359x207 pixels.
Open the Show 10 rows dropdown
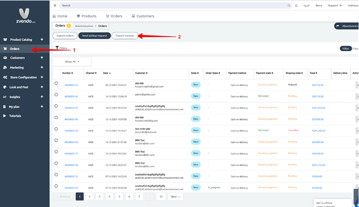tap(72, 62)
